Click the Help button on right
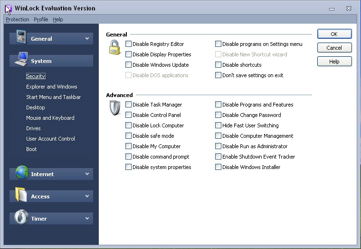The width and height of the screenshot is (361, 249). click(334, 62)
